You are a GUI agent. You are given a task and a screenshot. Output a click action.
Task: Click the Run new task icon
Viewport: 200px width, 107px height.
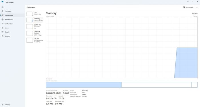click(x=184, y=7)
